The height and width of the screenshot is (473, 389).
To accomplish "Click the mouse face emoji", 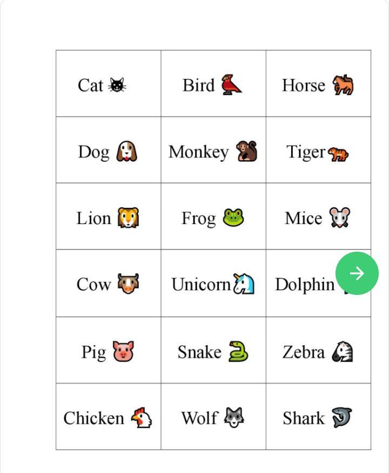I will [x=340, y=218].
